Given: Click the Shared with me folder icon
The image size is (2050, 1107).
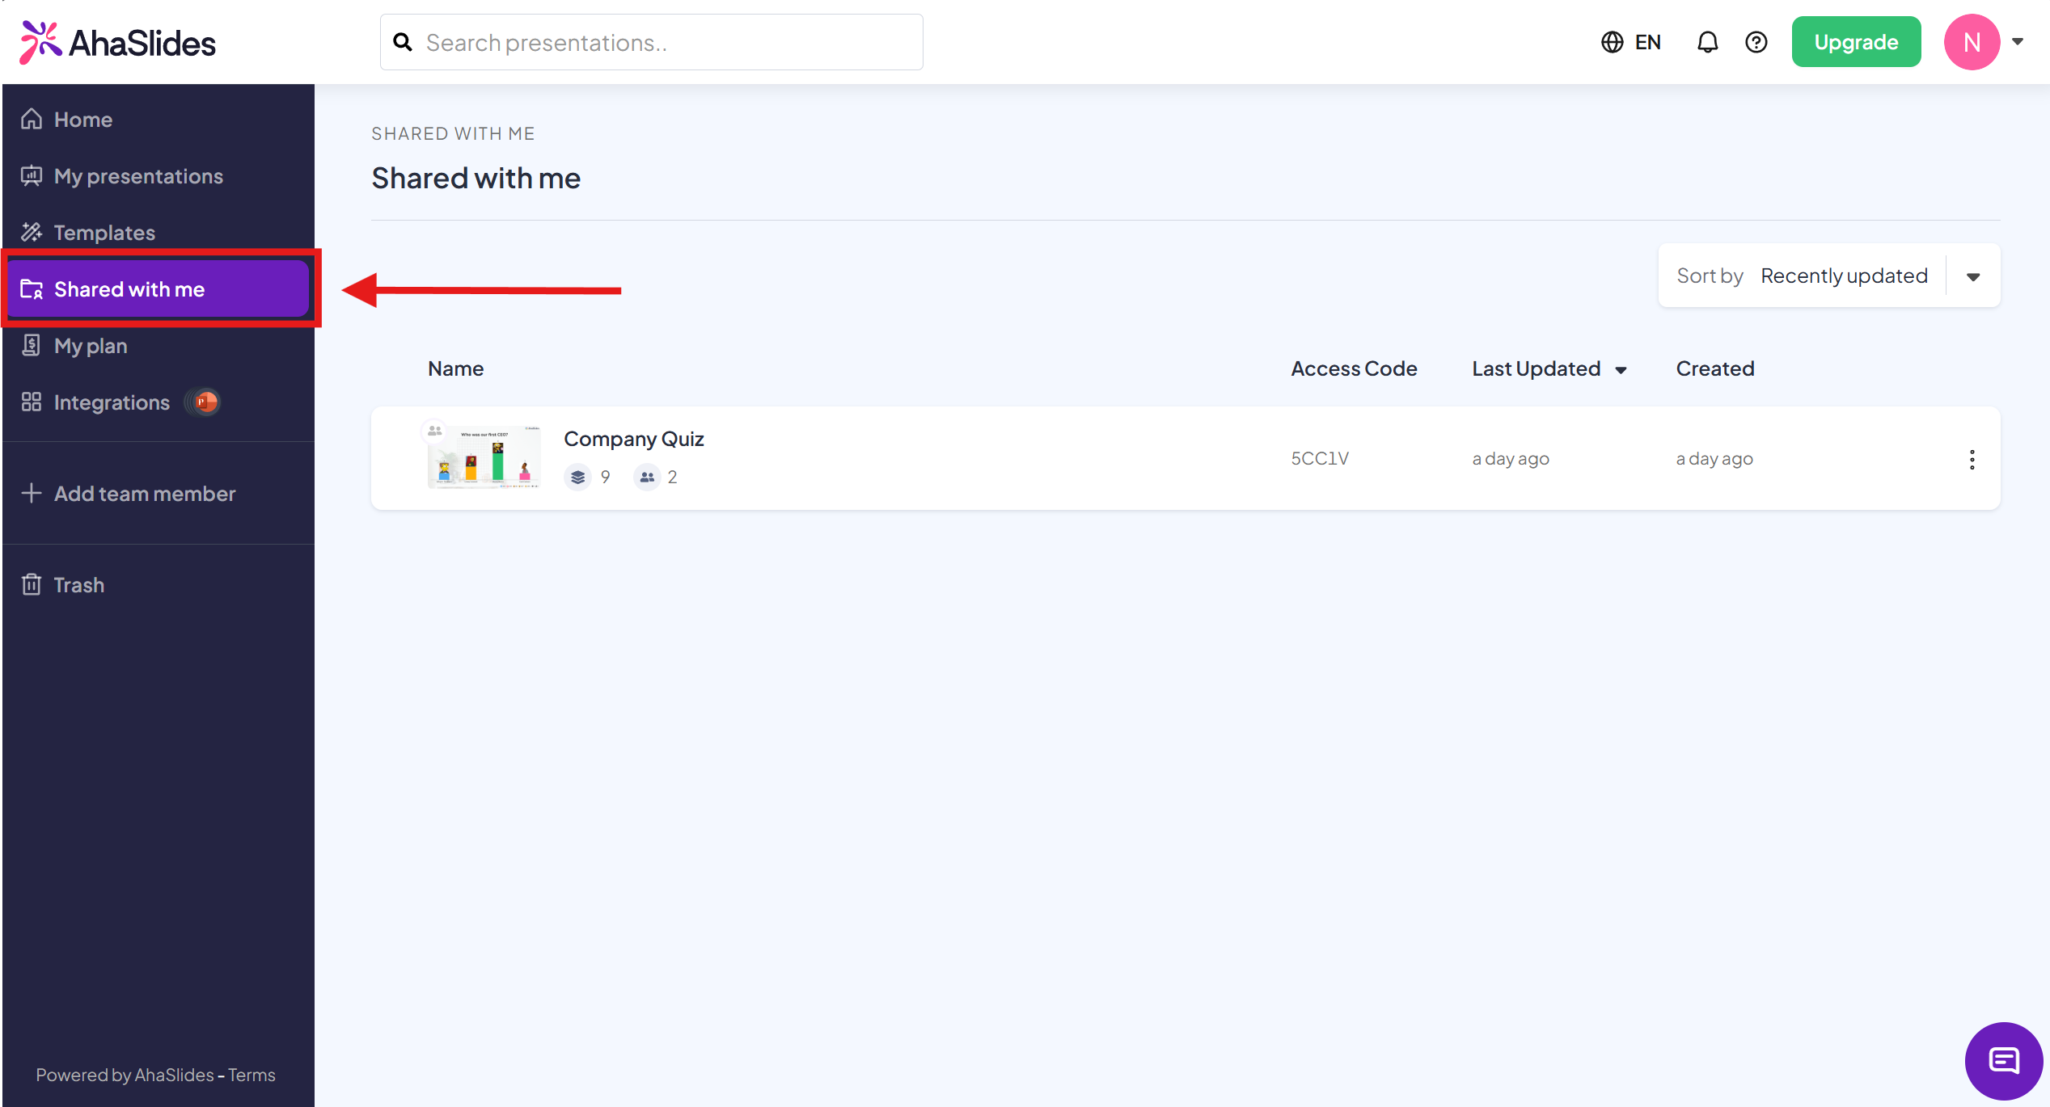Looking at the screenshot, I should [32, 288].
